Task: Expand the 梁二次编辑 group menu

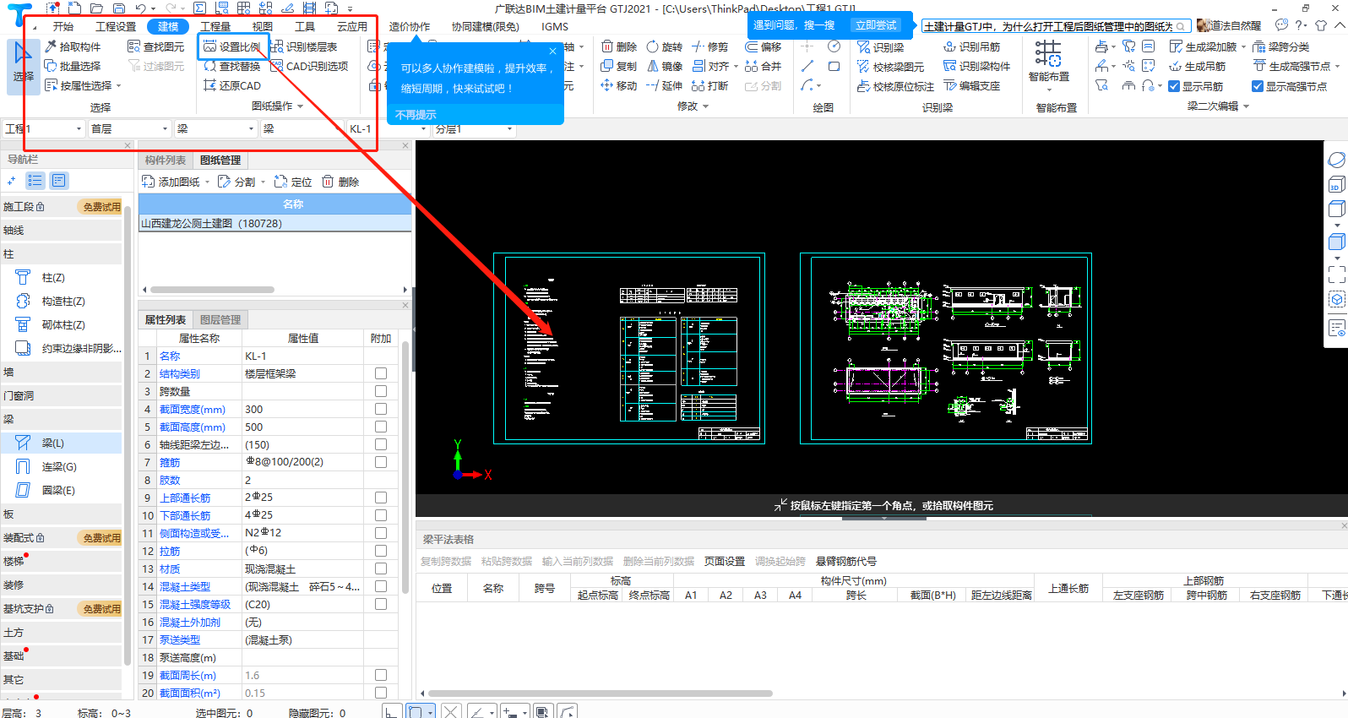Action: point(1246,106)
